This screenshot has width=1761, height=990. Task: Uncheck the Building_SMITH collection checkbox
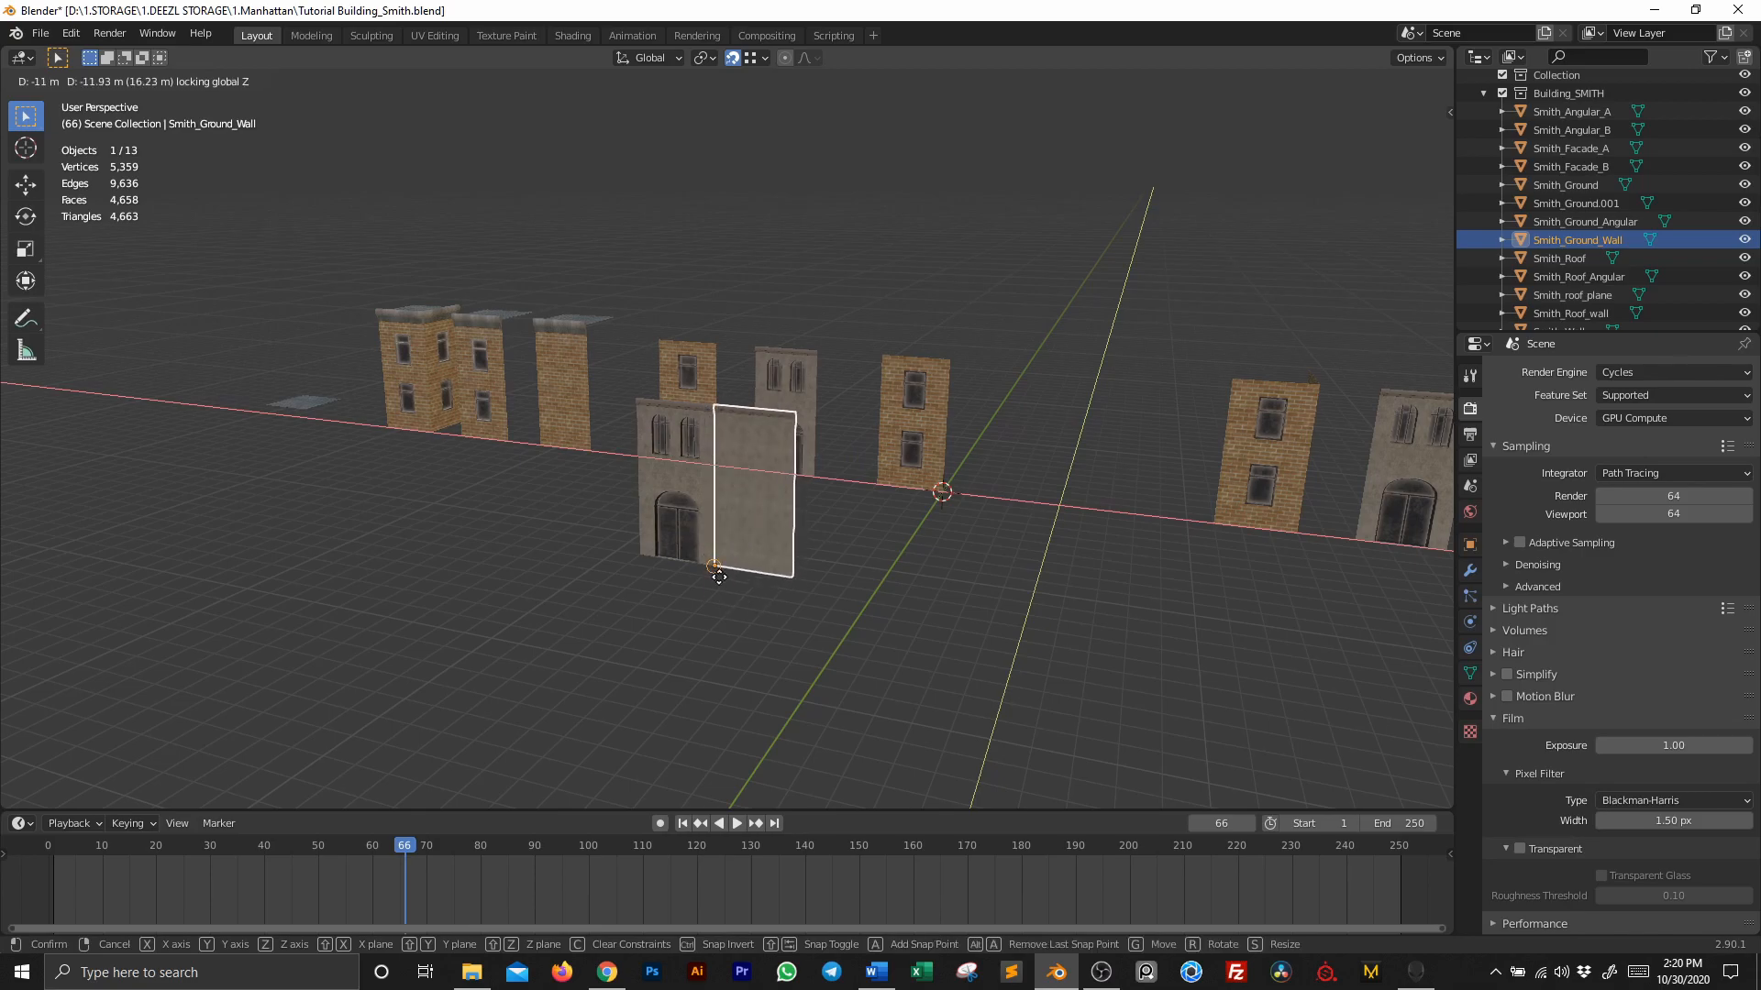click(1502, 93)
